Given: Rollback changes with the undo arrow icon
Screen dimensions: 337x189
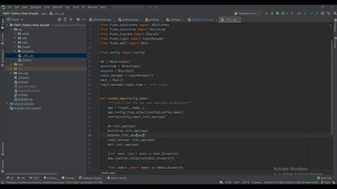Looking at the screenshot, I should click(x=329, y=13).
